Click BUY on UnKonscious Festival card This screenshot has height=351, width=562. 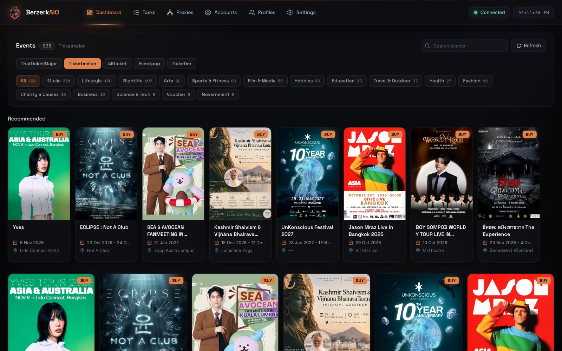[328, 134]
